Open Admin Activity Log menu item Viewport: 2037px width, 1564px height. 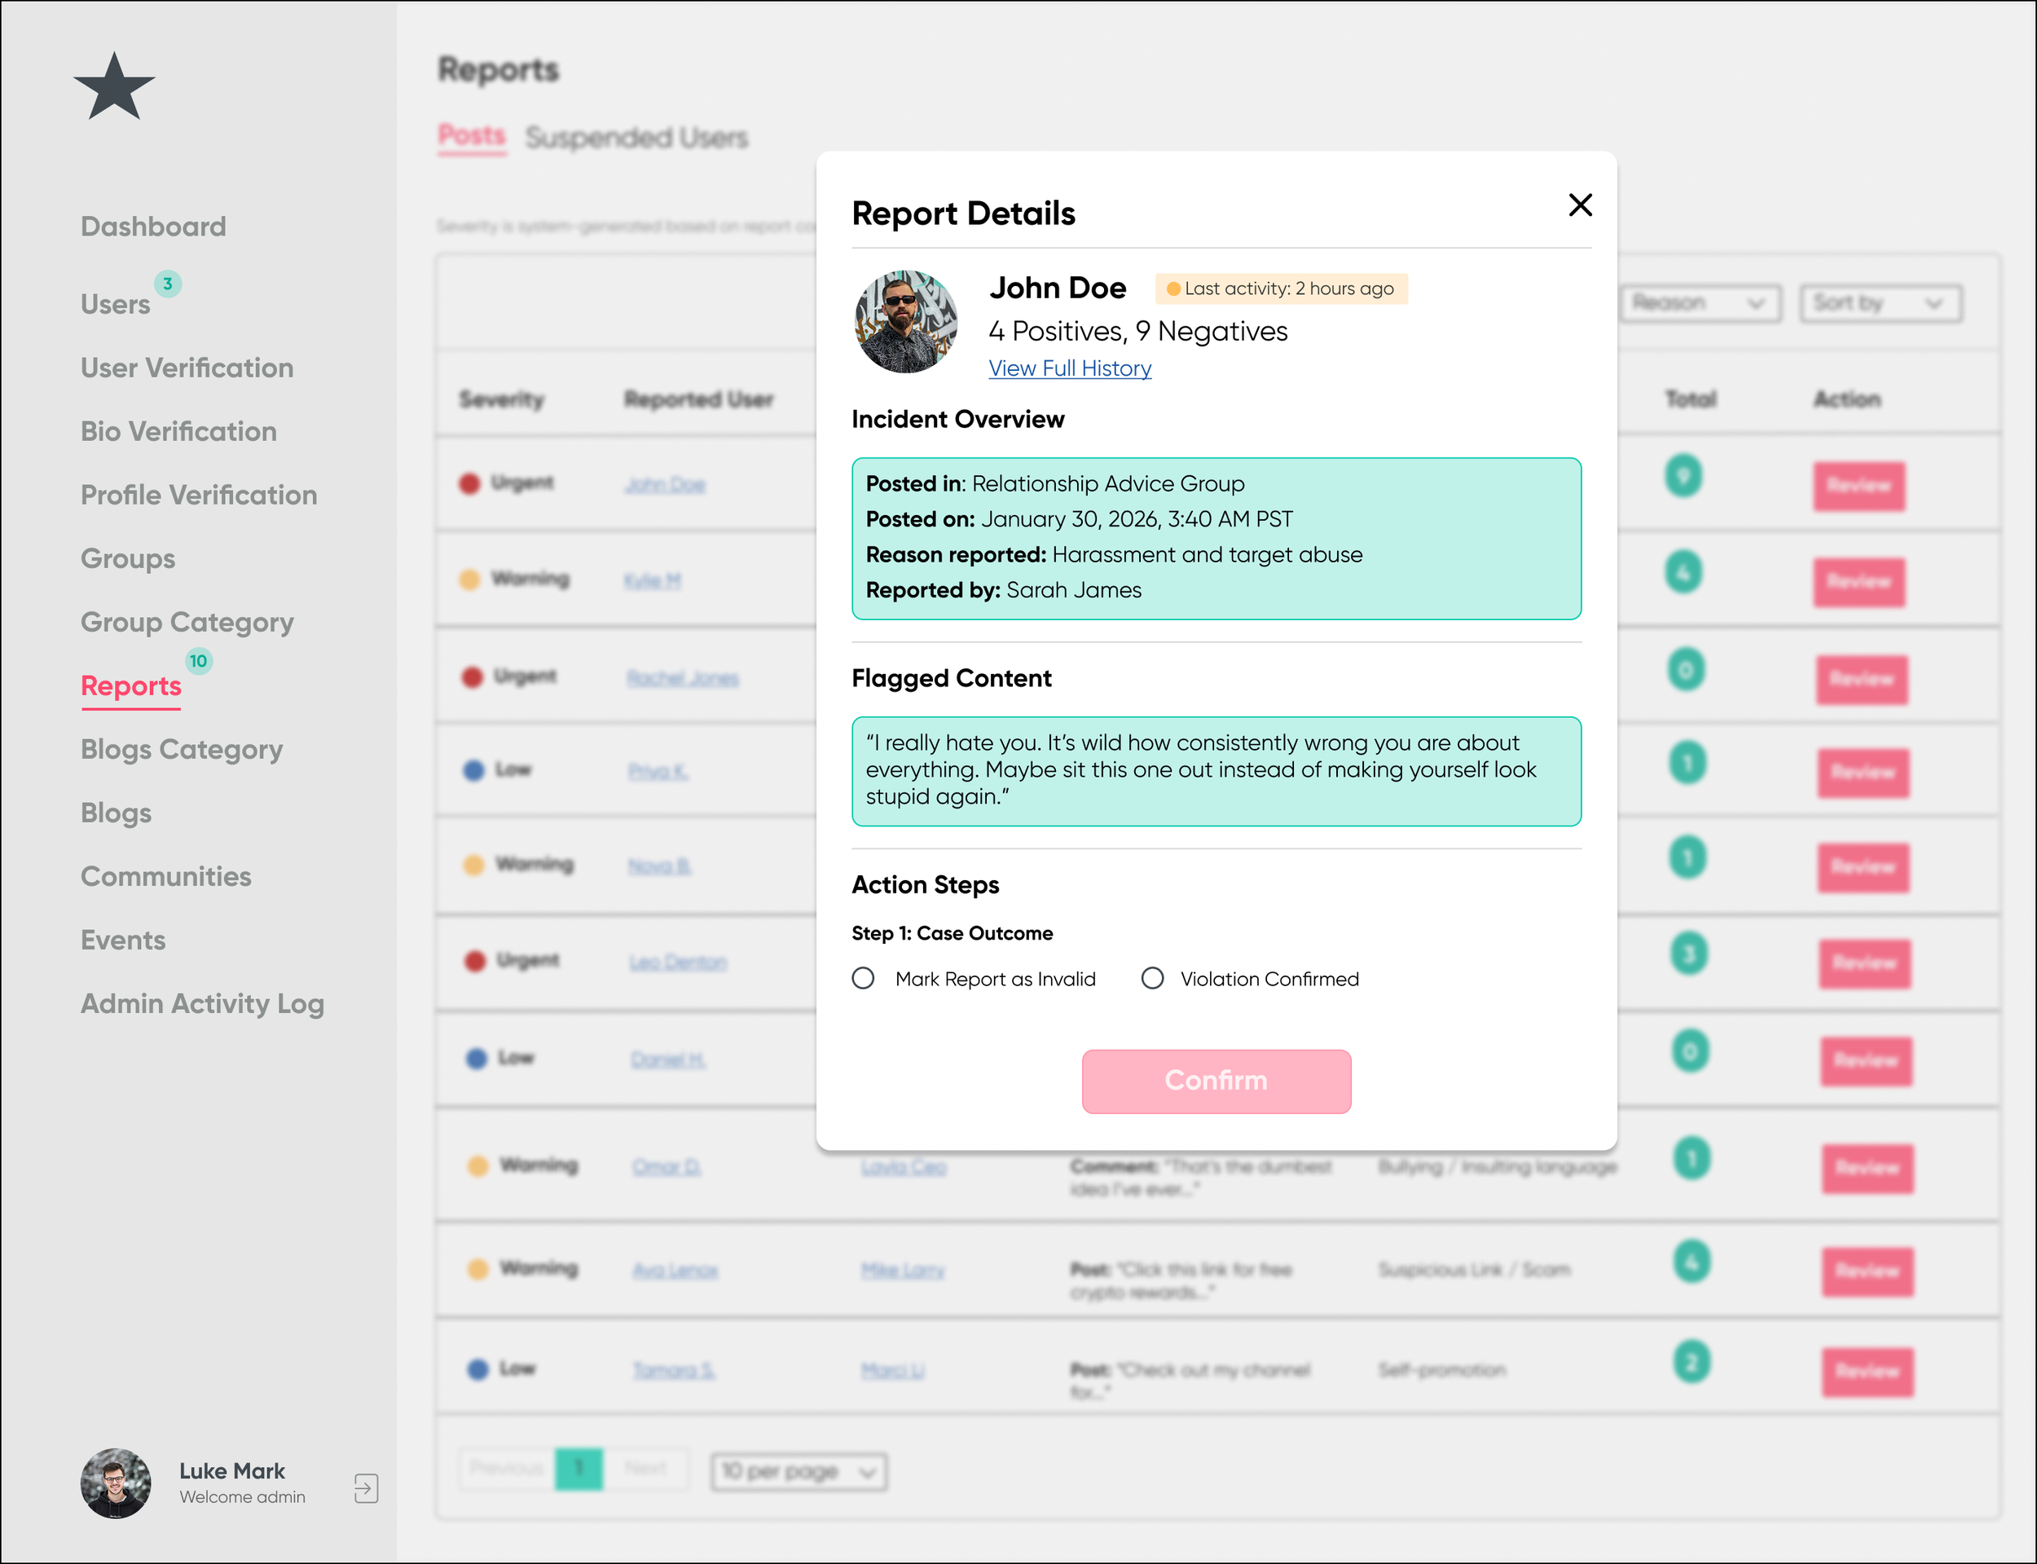coord(202,1003)
